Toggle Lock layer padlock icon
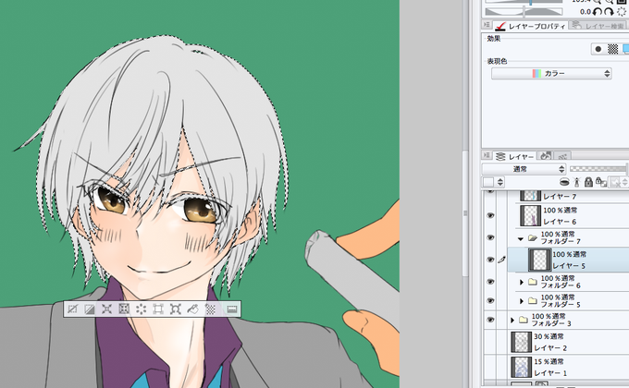This screenshot has width=629, height=388. [x=588, y=182]
